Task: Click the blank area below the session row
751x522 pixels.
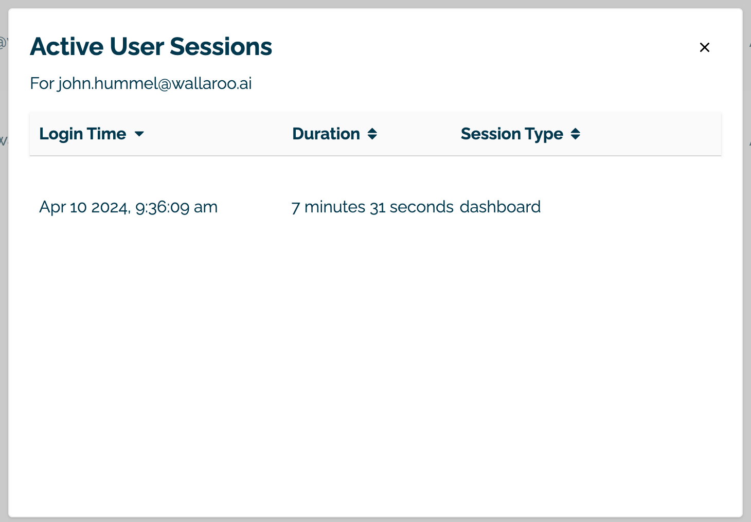Action: [x=375, y=360]
